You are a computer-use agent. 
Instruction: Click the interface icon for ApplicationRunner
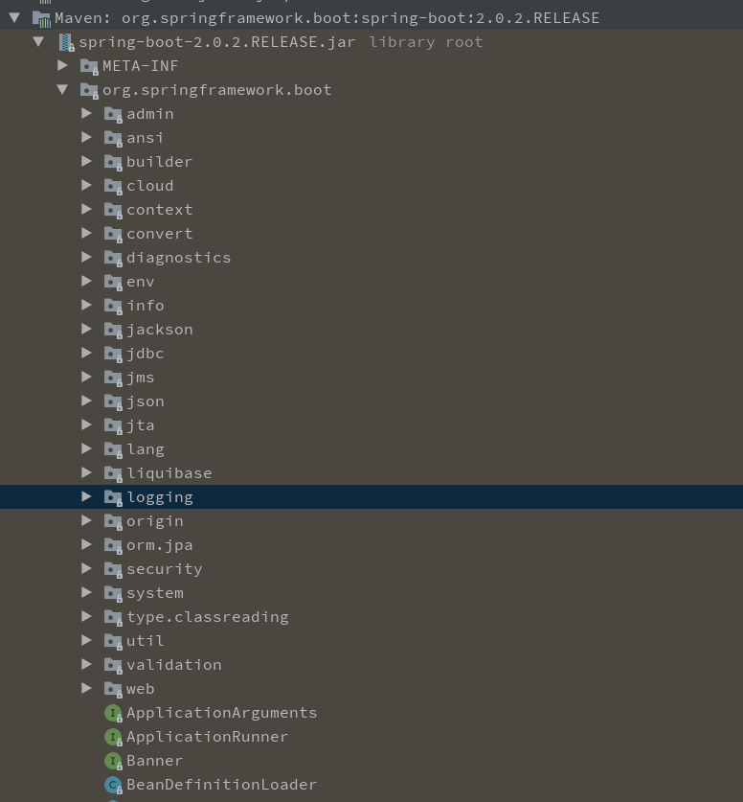113,736
